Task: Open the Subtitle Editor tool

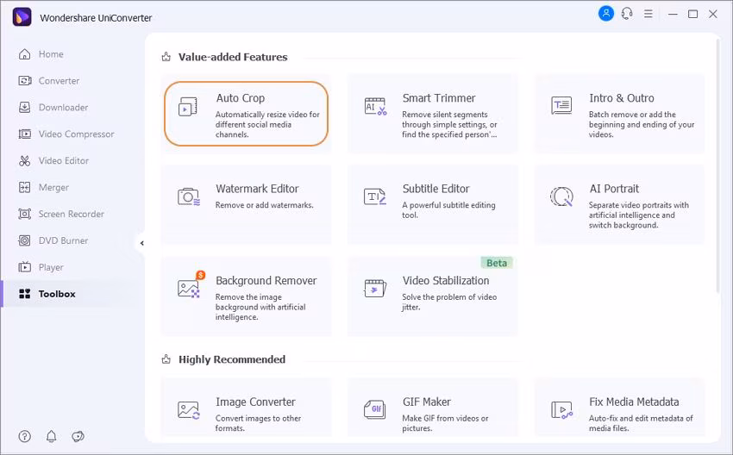Action: tap(433, 203)
